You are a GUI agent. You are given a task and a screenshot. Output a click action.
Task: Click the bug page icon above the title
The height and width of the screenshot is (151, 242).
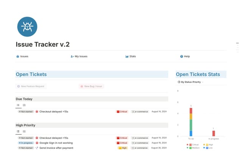pos(27,27)
